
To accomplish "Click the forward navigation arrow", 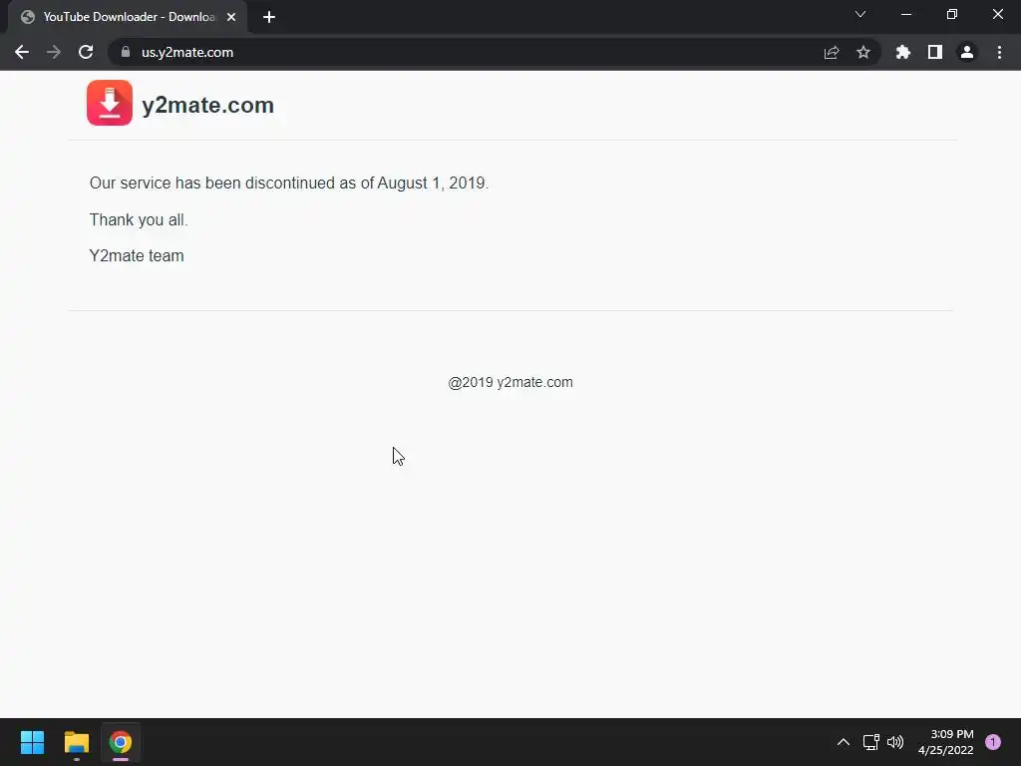I will pyautogui.click(x=54, y=52).
